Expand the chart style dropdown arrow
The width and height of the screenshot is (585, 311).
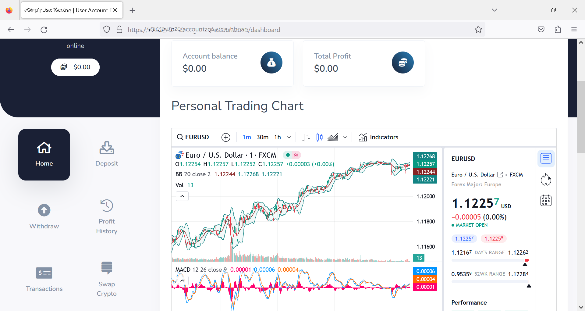click(345, 138)
